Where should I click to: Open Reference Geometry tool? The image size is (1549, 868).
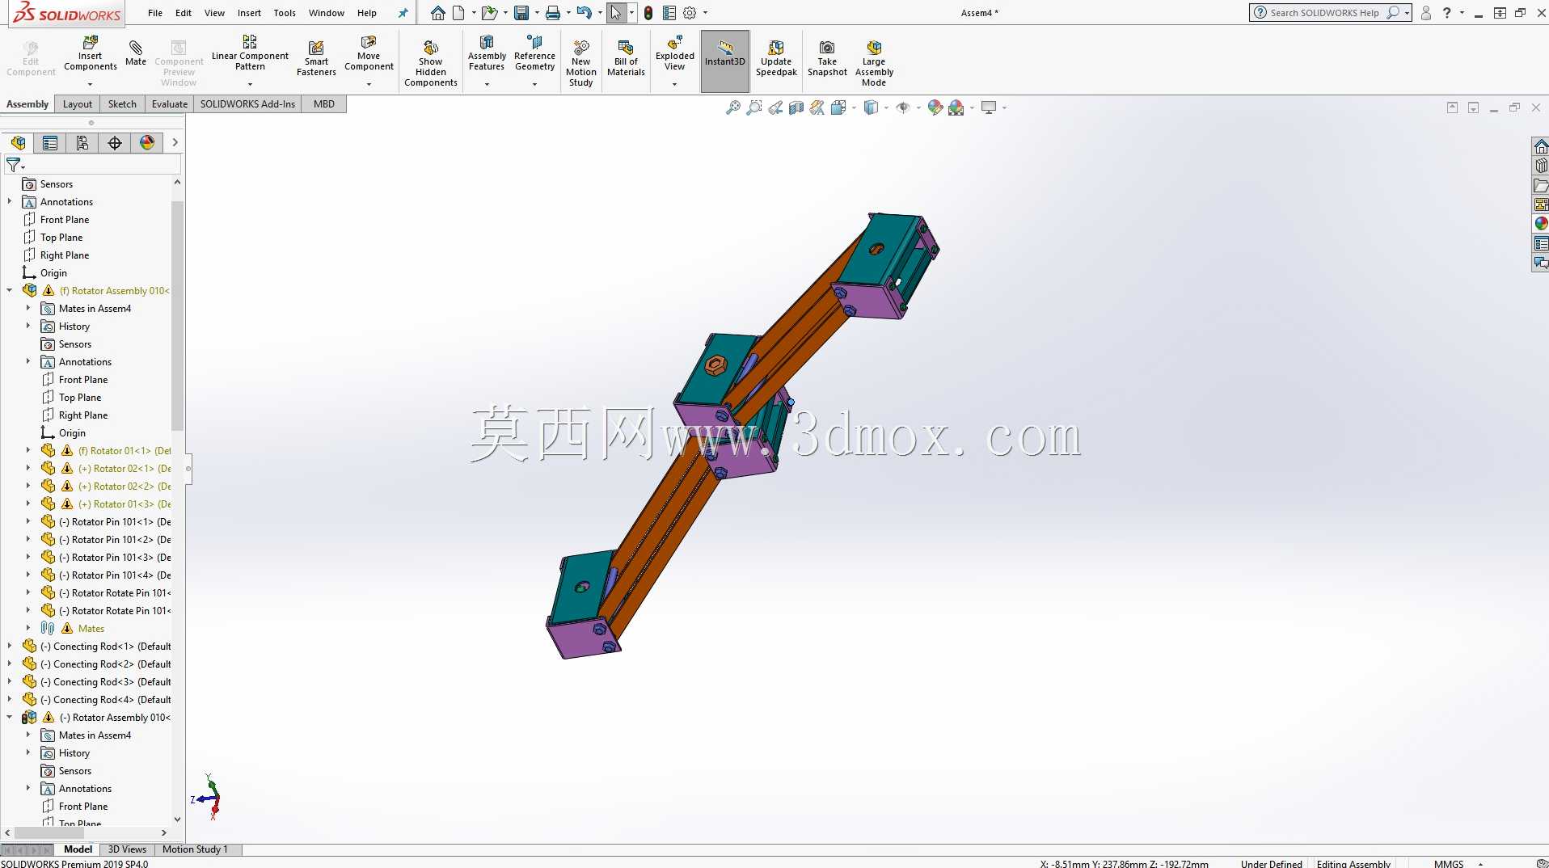point(534,53)
